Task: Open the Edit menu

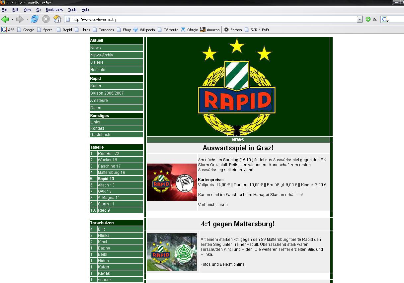Action: 15,10
